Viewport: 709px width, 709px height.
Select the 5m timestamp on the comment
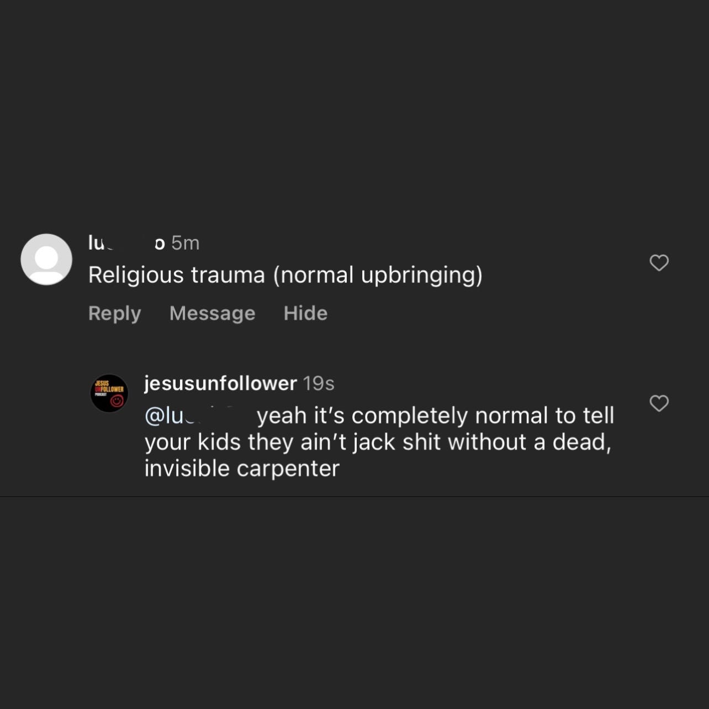point(186,243)
